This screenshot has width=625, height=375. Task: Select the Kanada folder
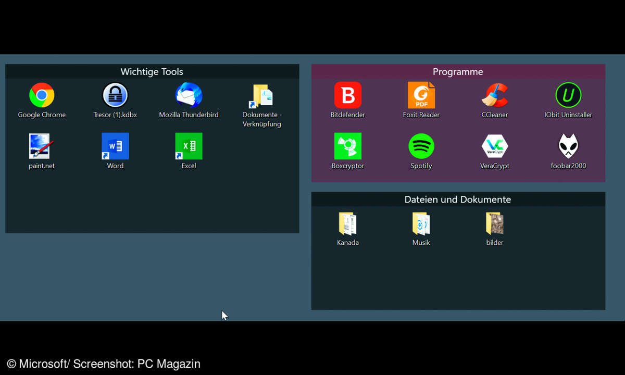pyautogui.click(x=348, y=223)
